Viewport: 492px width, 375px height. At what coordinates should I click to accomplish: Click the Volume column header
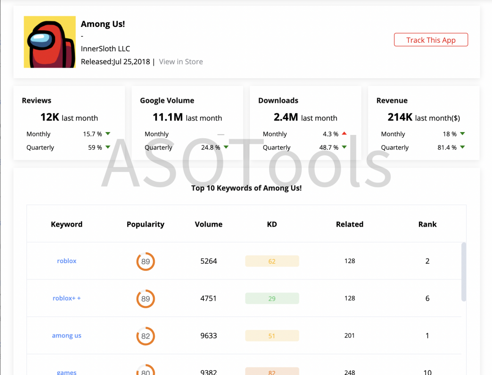point(209,224)
